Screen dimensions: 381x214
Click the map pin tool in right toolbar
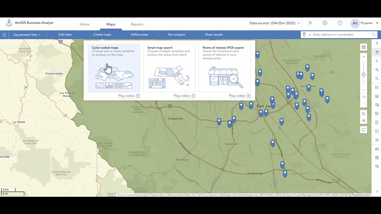coord(377,44)
